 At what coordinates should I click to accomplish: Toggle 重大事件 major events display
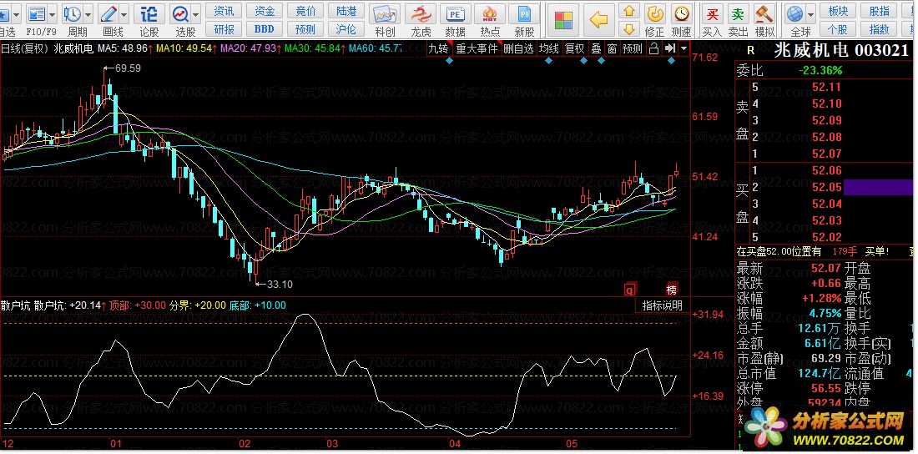[477, 49]
